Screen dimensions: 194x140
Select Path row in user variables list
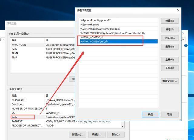click(x=43, y=49)
